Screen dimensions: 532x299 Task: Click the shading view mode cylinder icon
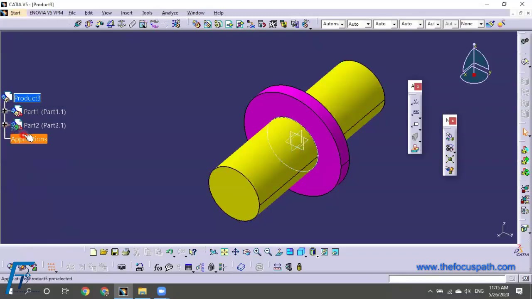click(313, 252)
